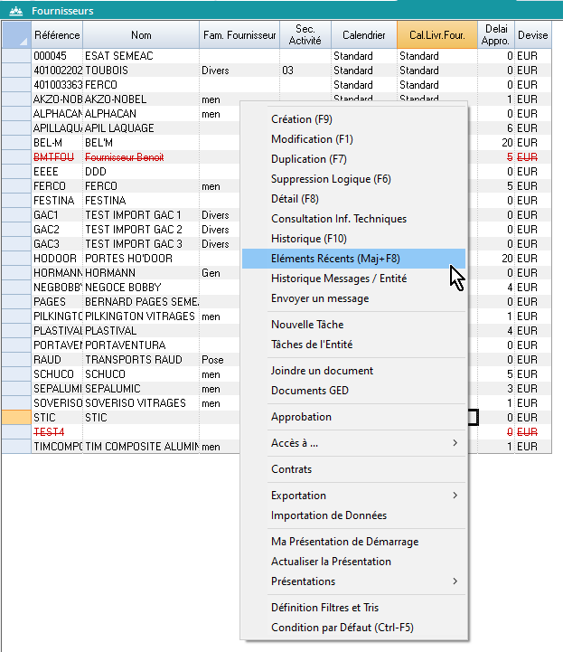563x652 pixels.
Task: Click the grid select-all corner cell
Action: pyautogui.click(x=15, y=35)
